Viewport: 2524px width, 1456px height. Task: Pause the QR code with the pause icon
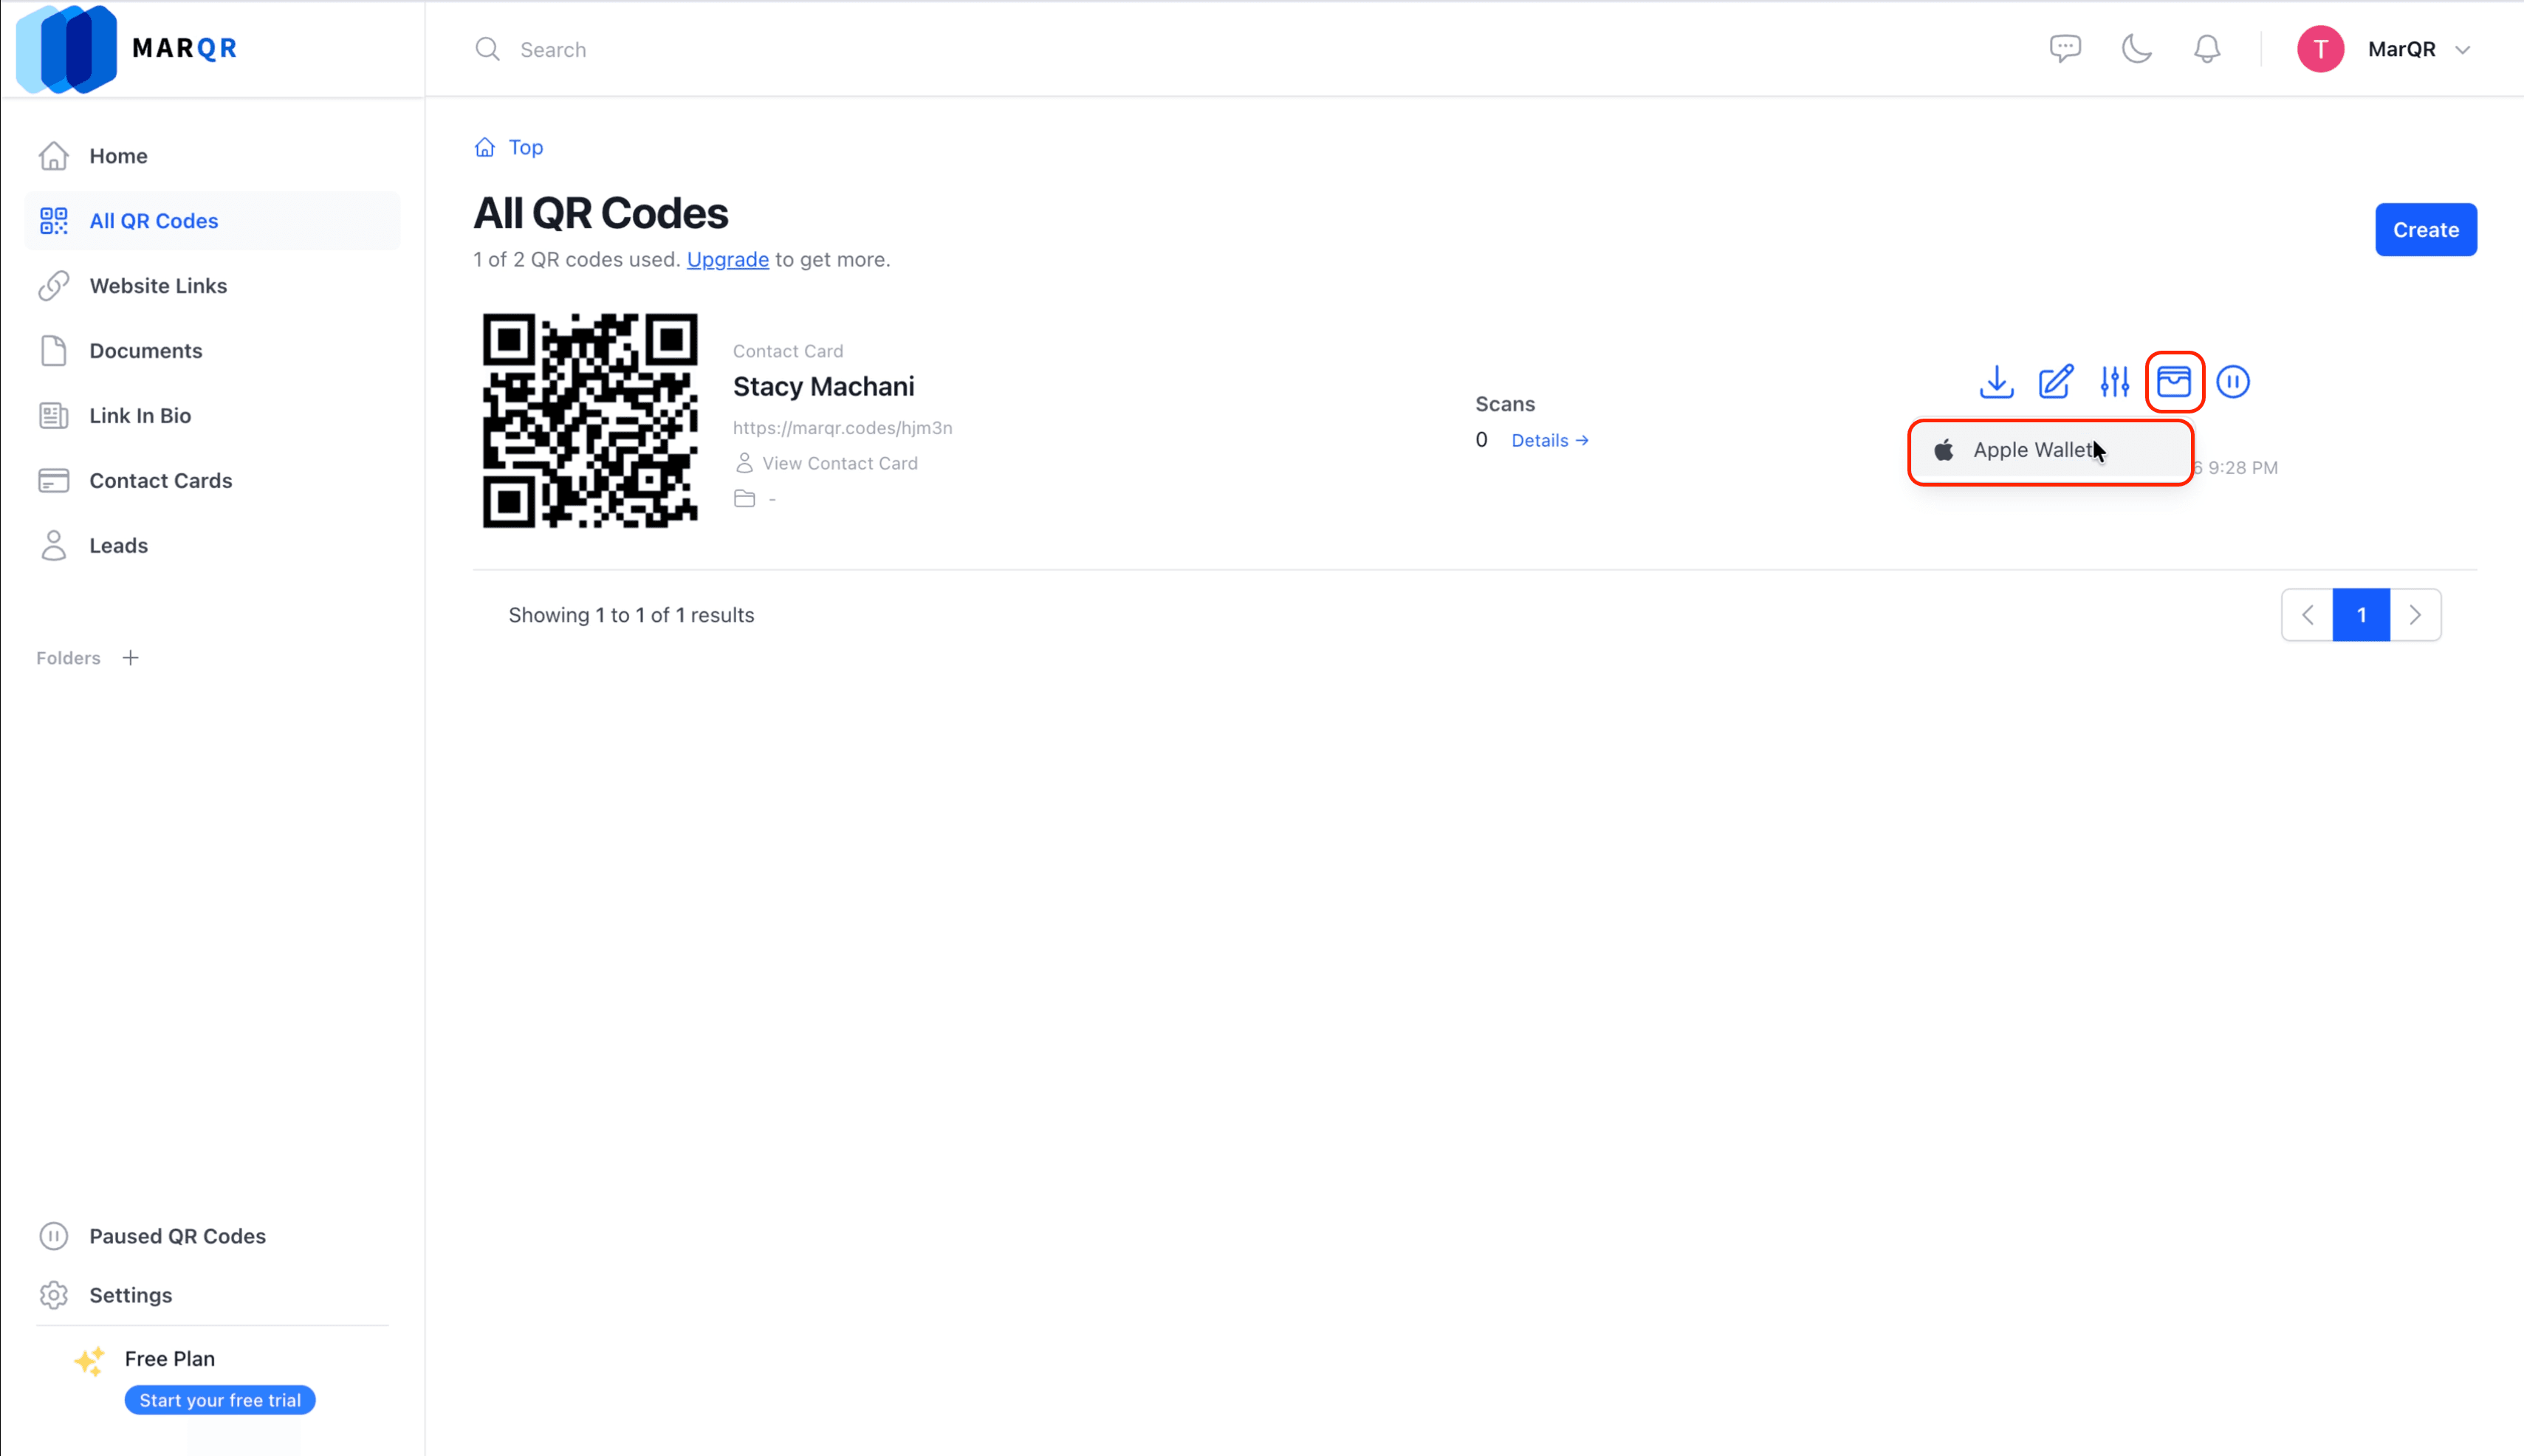coord(2234,382)
